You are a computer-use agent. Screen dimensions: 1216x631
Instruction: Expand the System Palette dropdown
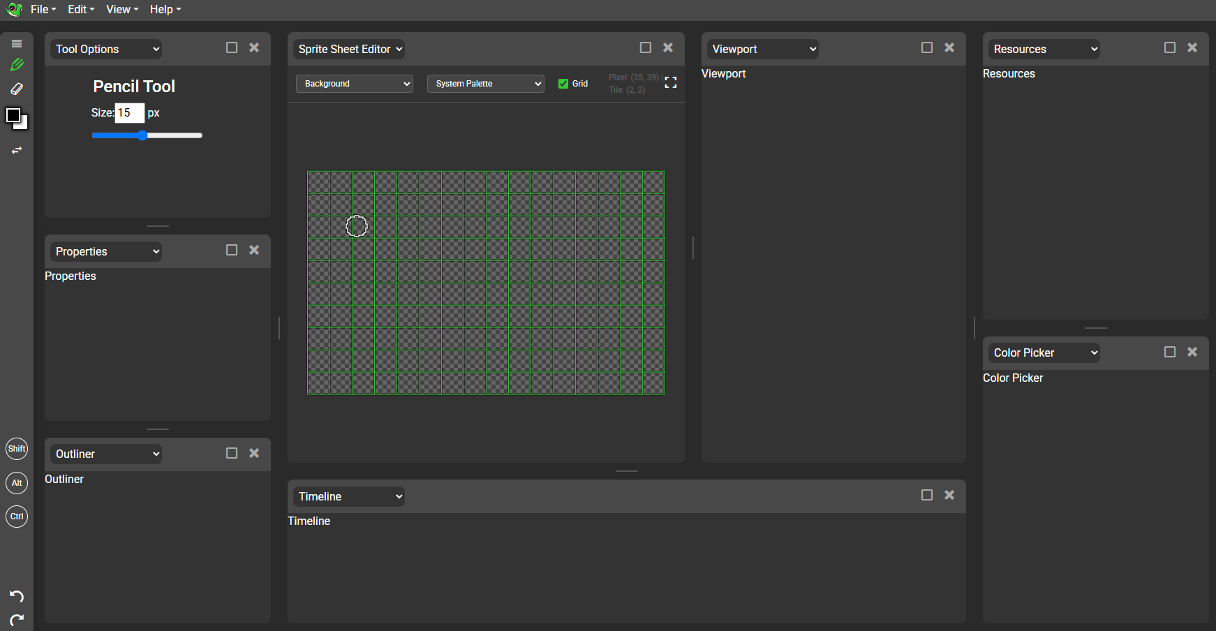485,84
